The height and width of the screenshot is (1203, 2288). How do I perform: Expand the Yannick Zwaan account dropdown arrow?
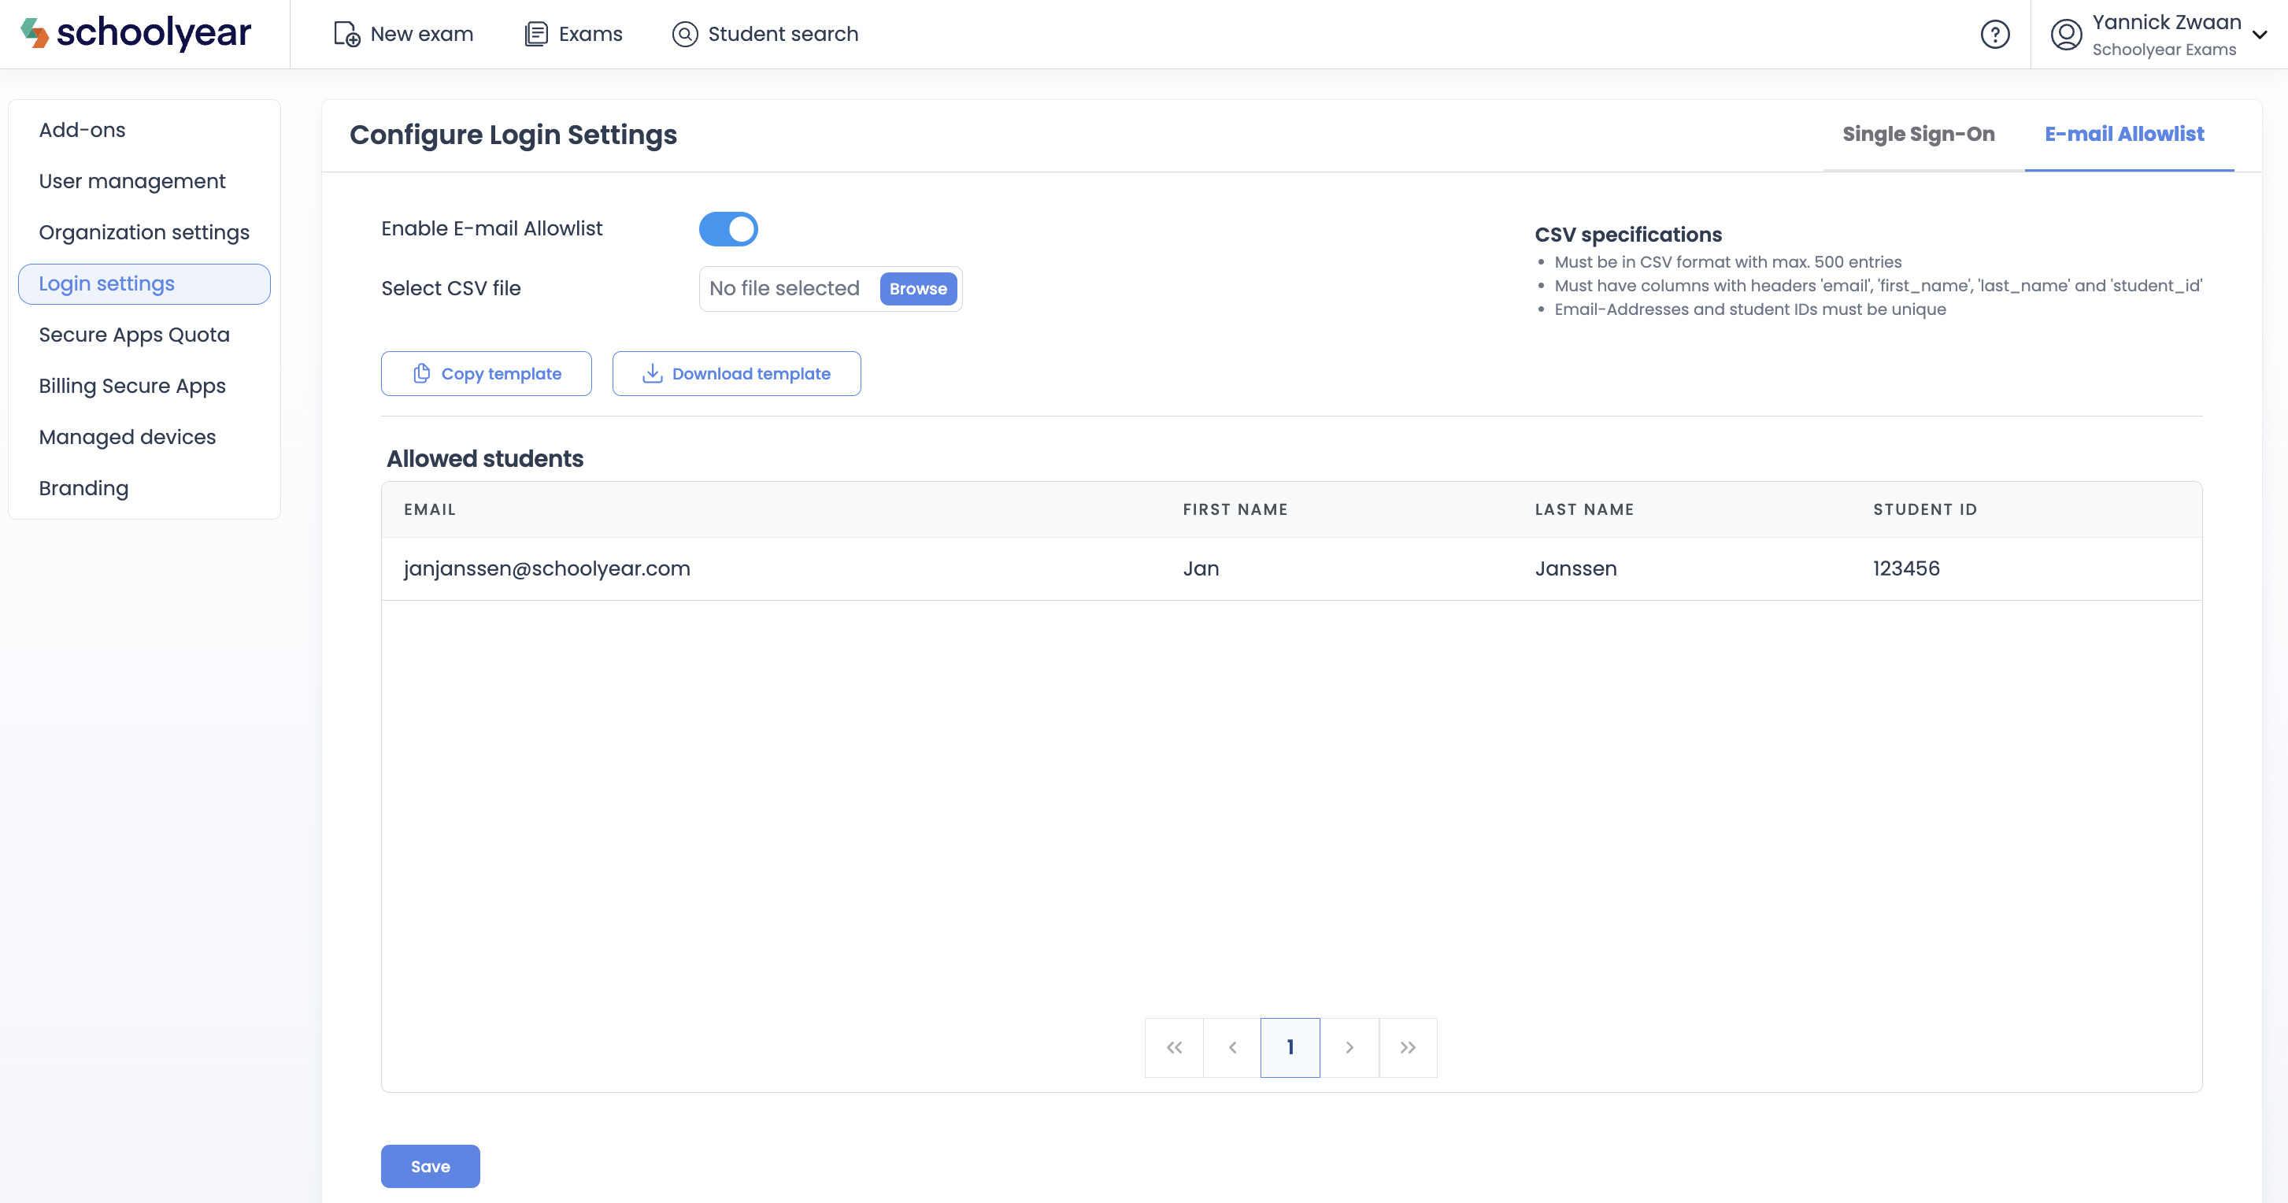(2260, 34)
